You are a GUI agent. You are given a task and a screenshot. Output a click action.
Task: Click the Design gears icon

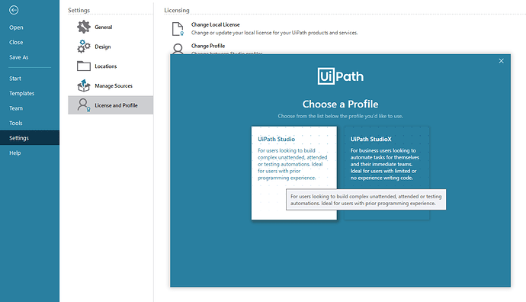(x=84, y=47)
